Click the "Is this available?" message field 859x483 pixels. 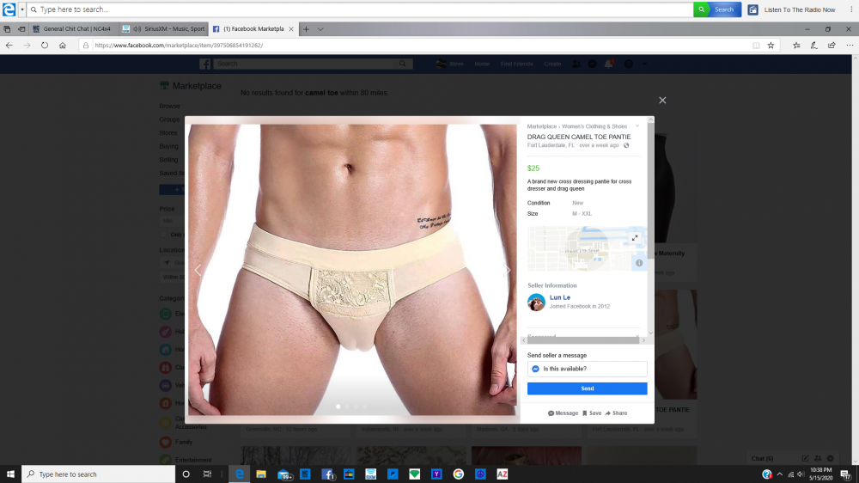587,369
